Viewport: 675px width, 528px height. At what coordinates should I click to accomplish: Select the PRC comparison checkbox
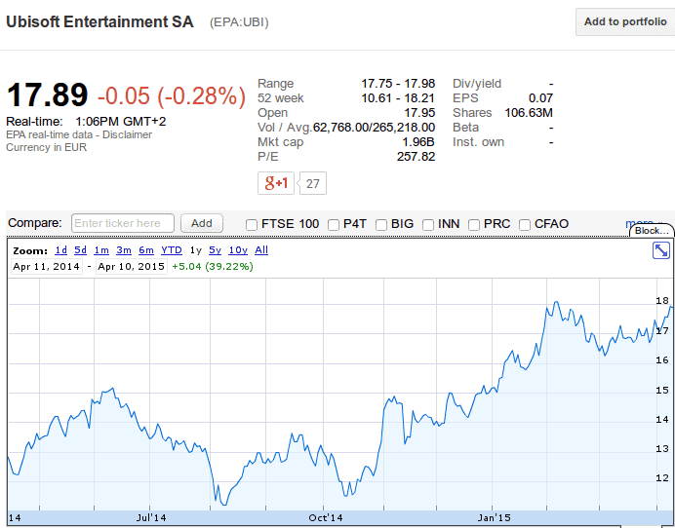[473, 224]
